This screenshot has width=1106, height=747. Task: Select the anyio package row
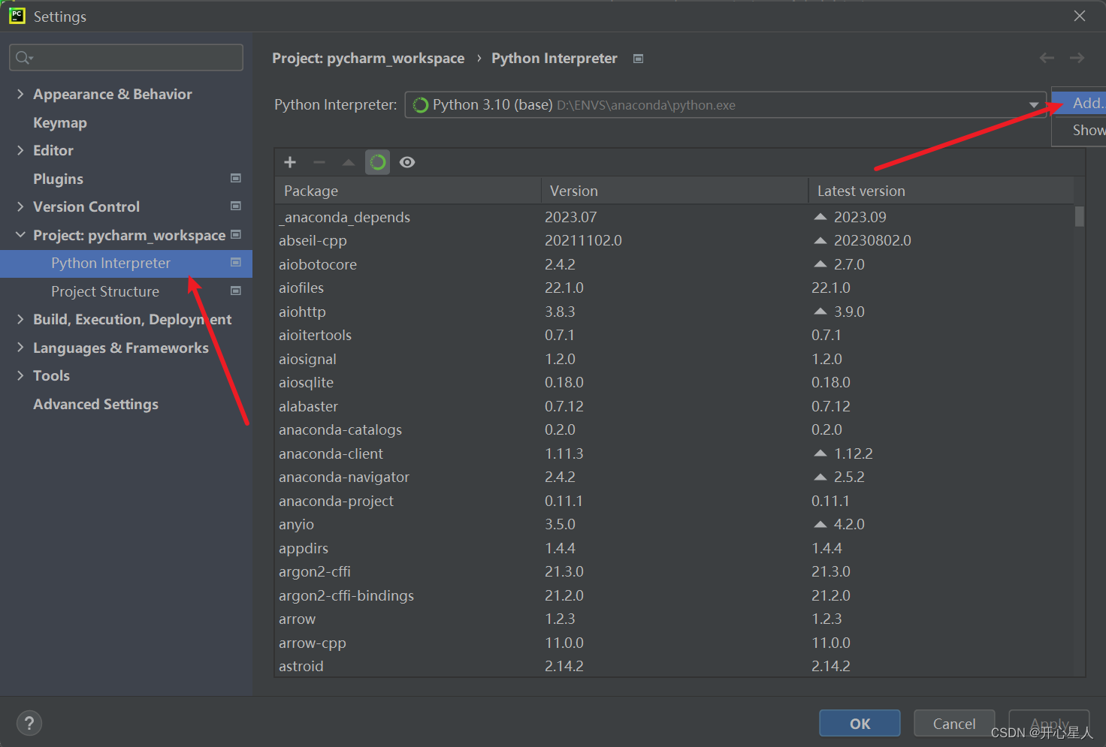point(675,524)
